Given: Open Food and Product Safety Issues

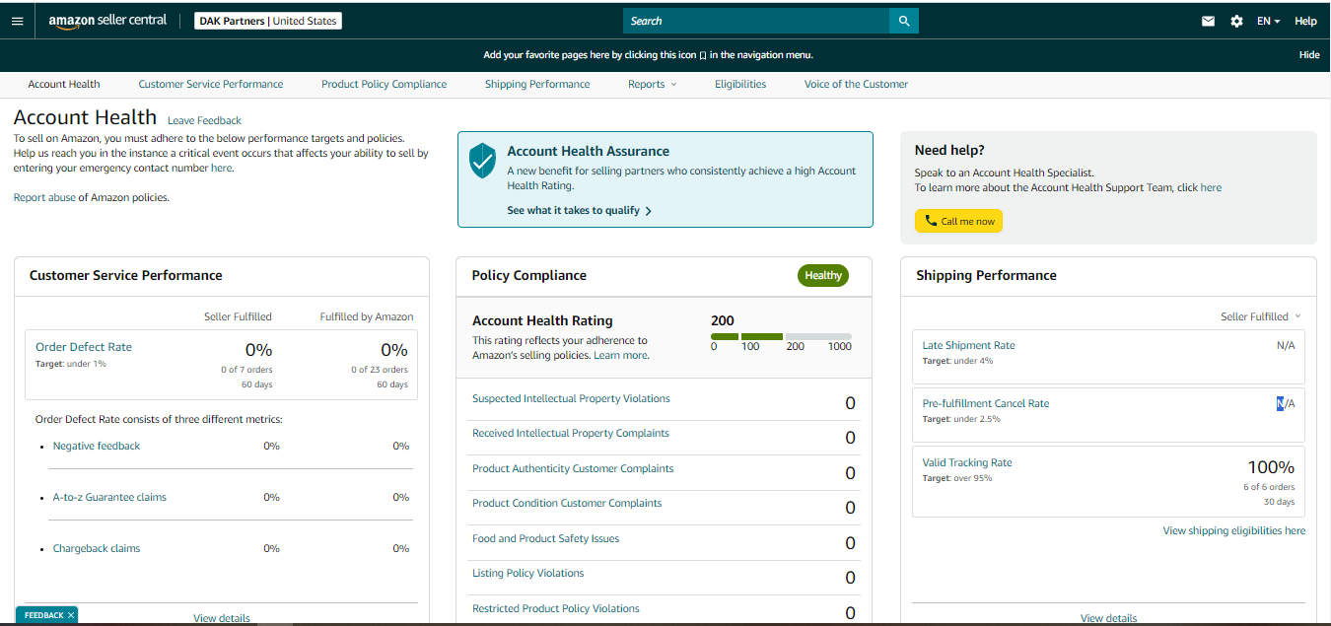Looking at the screenshot, I should coord(546,539).
